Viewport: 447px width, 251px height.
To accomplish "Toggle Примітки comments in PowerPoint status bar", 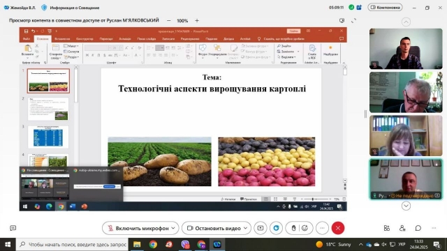I will coord(249,199).
